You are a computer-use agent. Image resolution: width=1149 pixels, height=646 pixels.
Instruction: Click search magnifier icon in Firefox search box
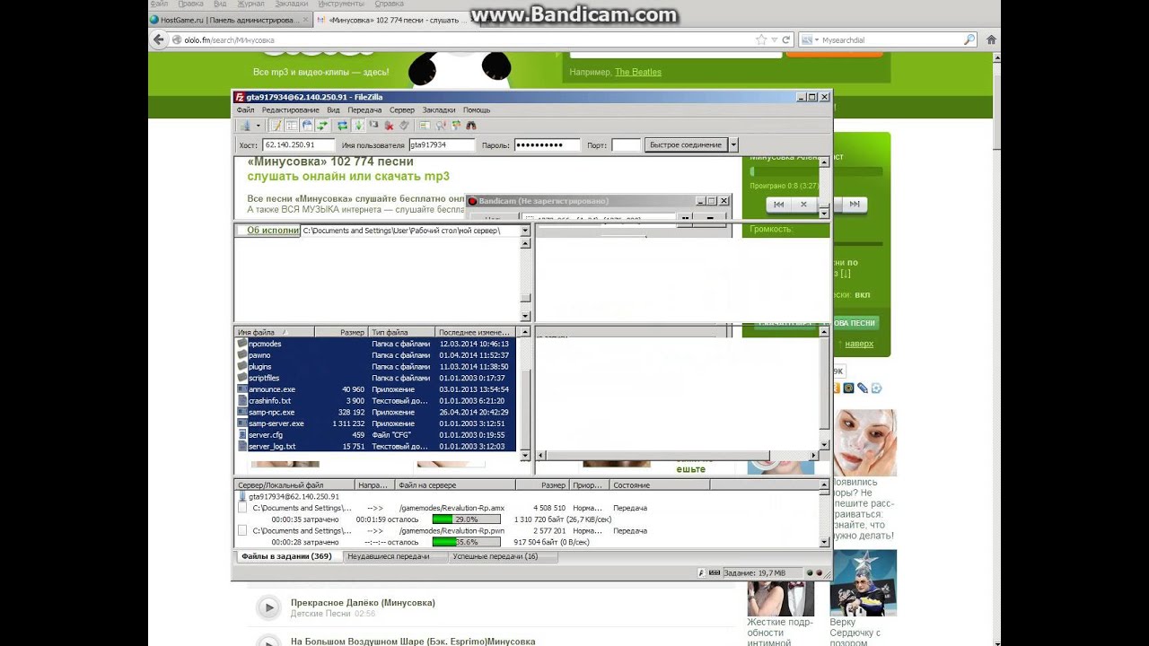coord(969,39)
